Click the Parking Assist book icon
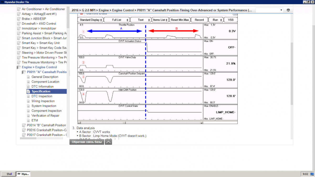This screenshot has width=315, height=177. (19, 33)
